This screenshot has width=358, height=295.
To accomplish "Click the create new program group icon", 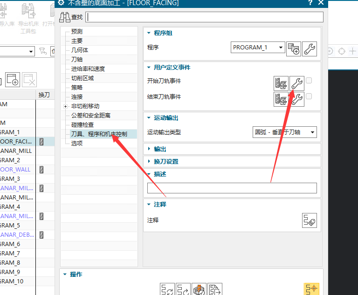I will (x=294, y=48).
